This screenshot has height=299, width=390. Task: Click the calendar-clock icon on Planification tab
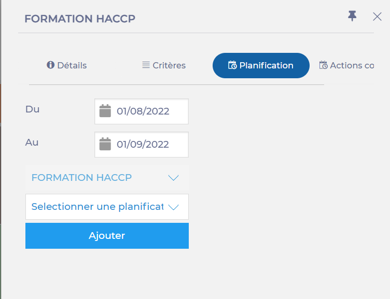point(232,65)
